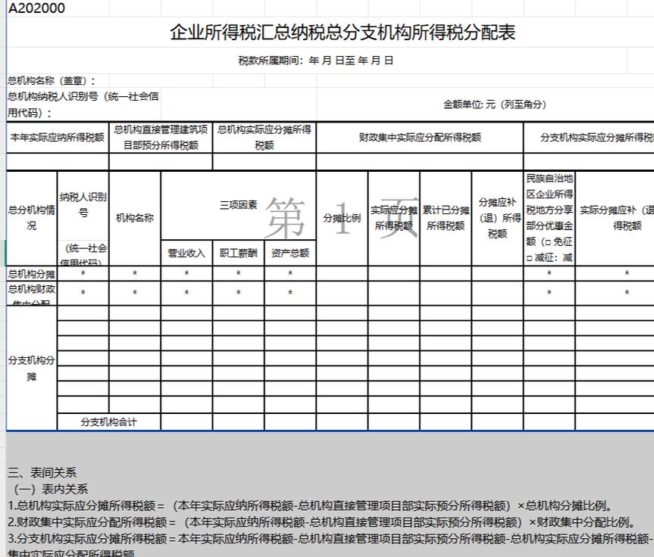The width and height of the screenshot is (654, 557).
Task: Click header 总机构实际应分摊所得税额
Action: pos(264,138)
